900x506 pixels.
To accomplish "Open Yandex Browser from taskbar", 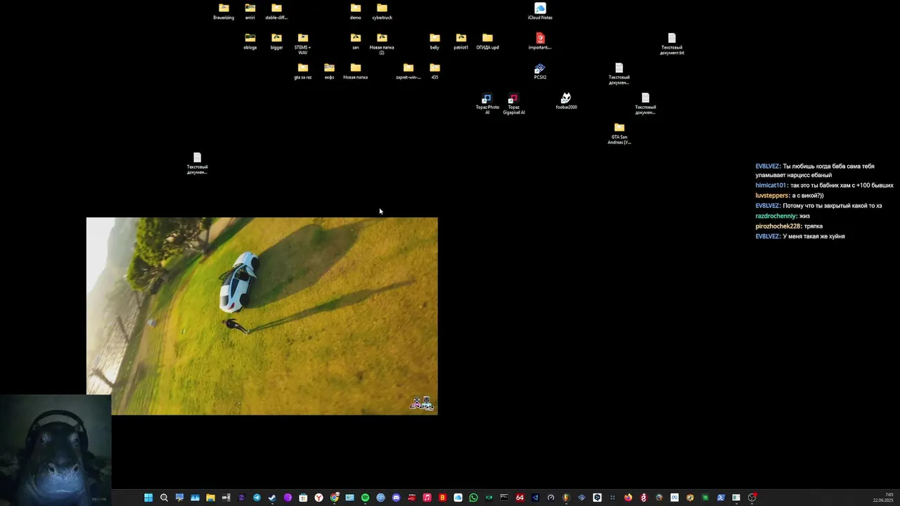I will [x=319, y=498].
